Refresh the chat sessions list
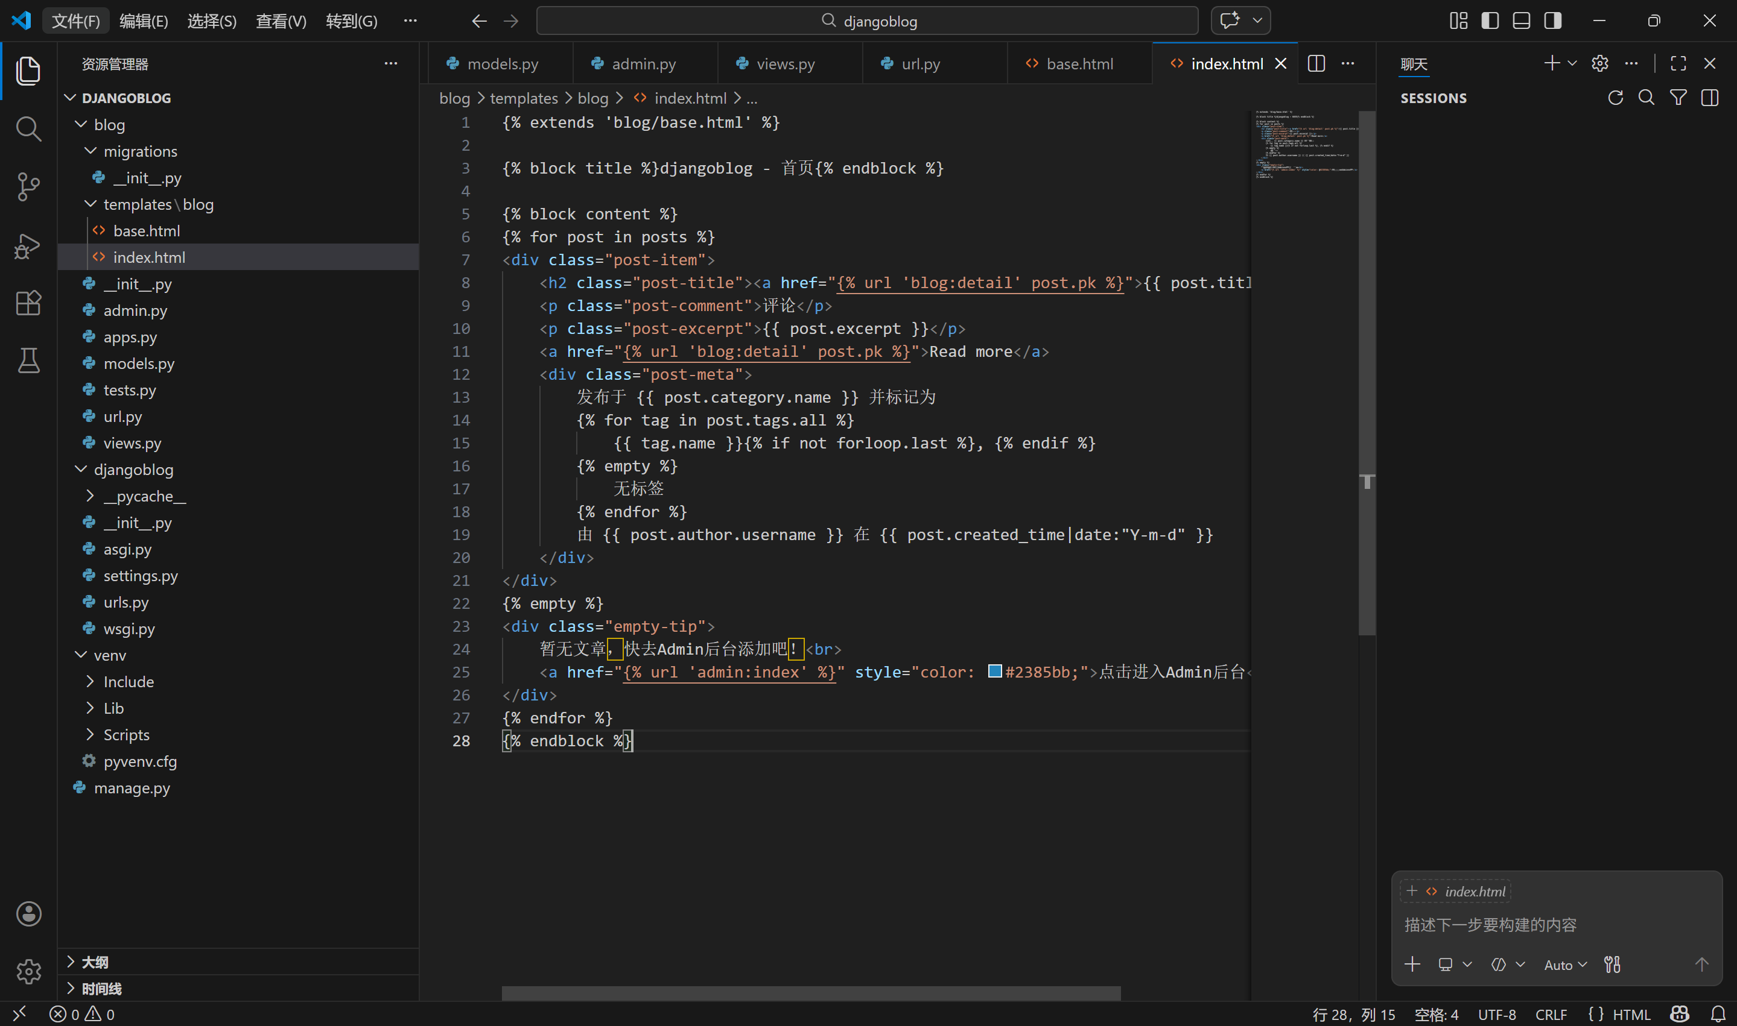Viewport: 1737px width, 1026px height. (1615, 98)
